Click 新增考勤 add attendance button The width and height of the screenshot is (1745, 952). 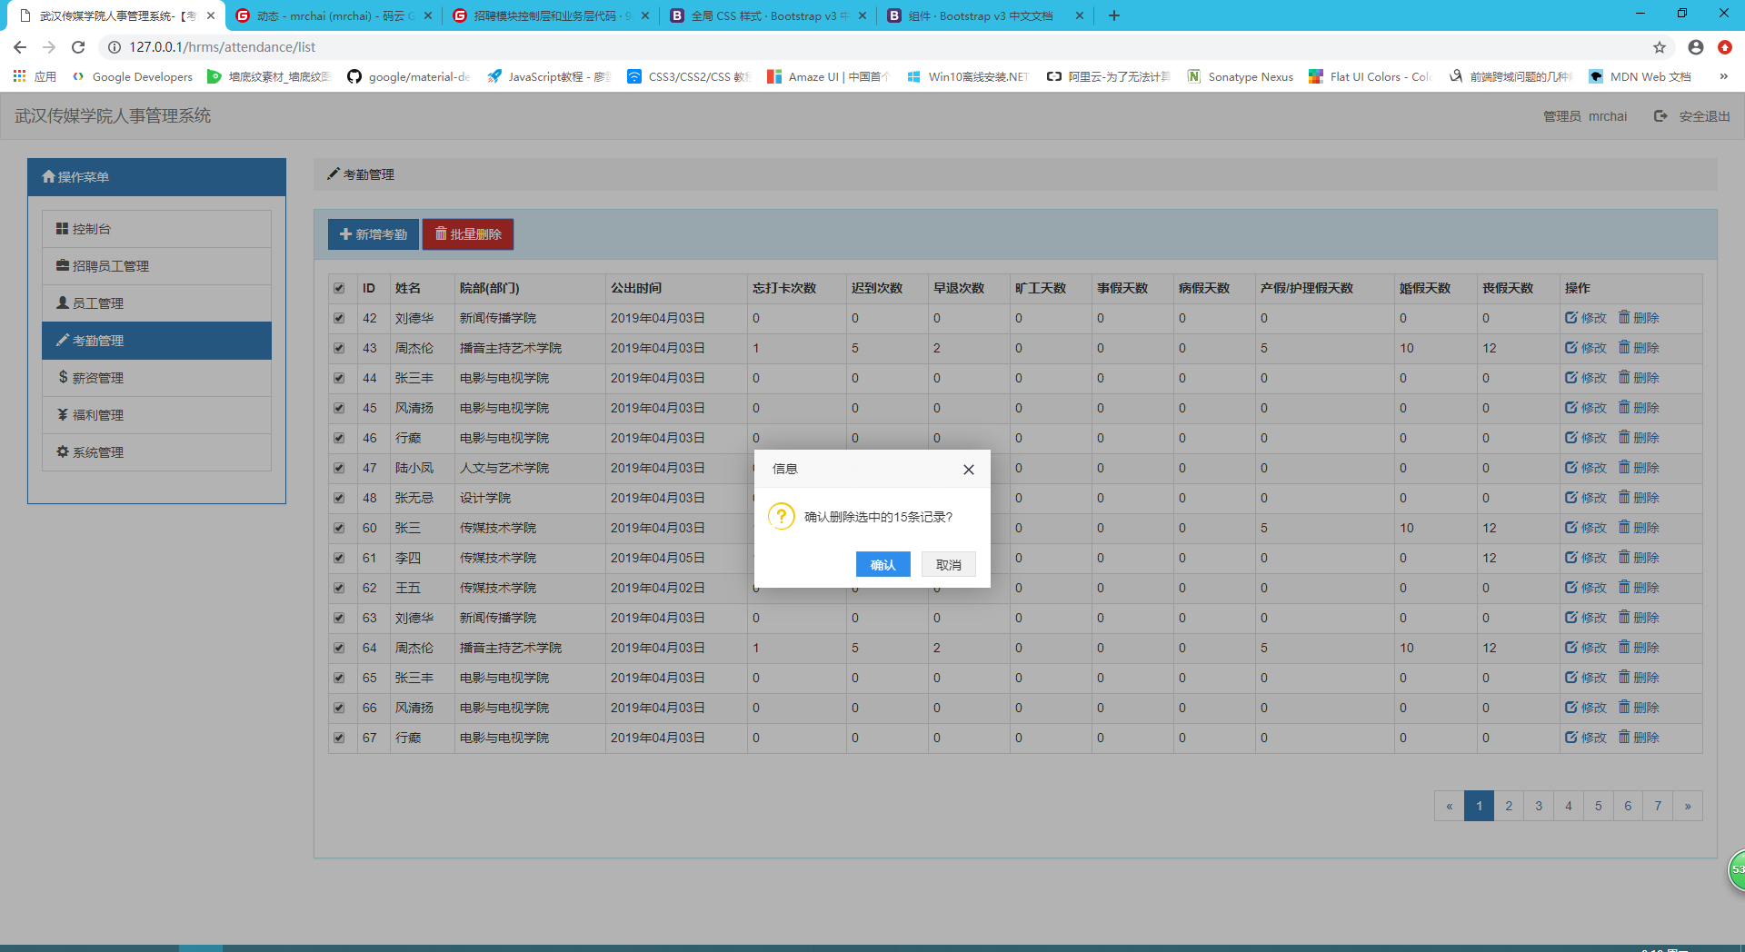tap(374, 234)
